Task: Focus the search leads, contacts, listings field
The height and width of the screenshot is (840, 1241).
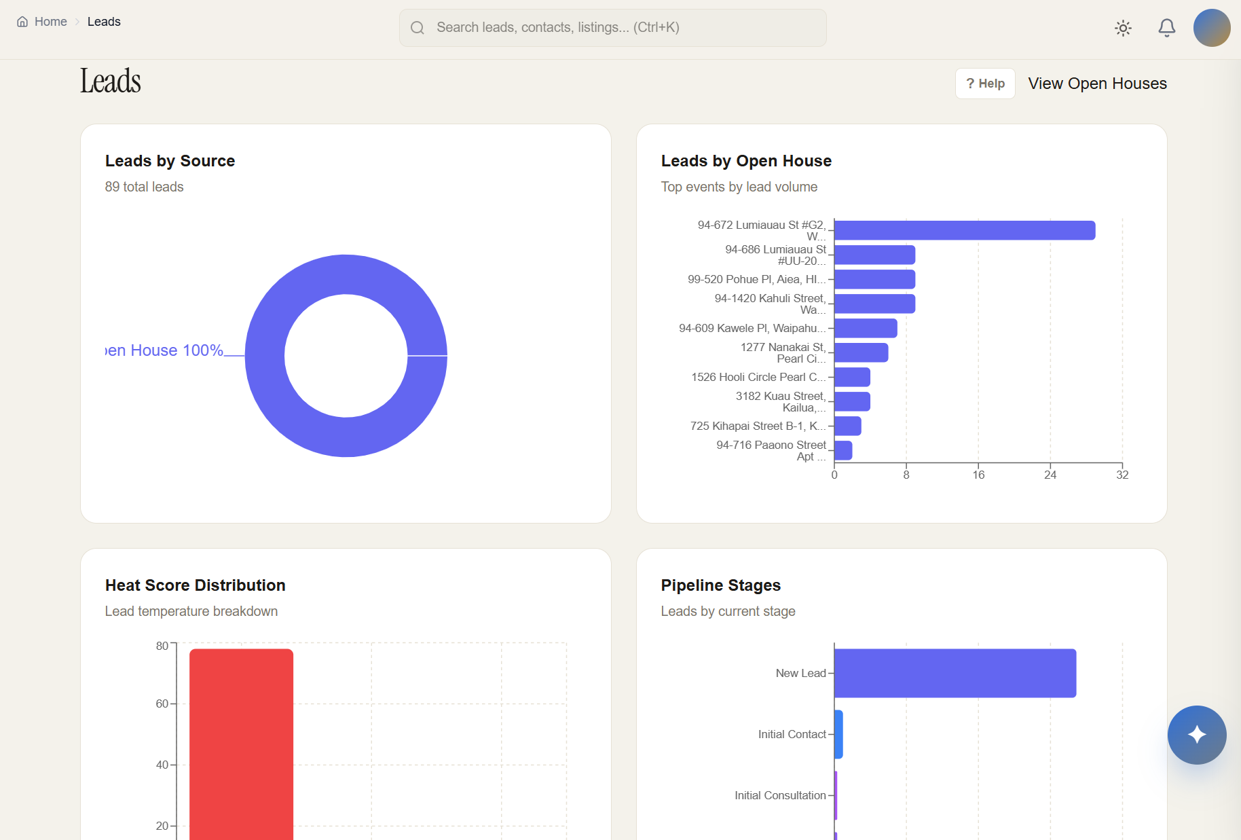Action: [612, 28]
